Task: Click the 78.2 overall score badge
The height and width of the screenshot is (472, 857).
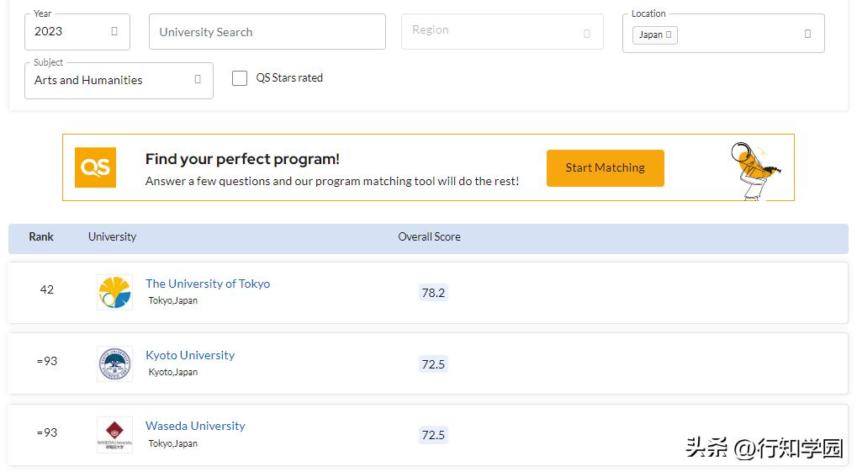Action: click(x=433, y=293)
